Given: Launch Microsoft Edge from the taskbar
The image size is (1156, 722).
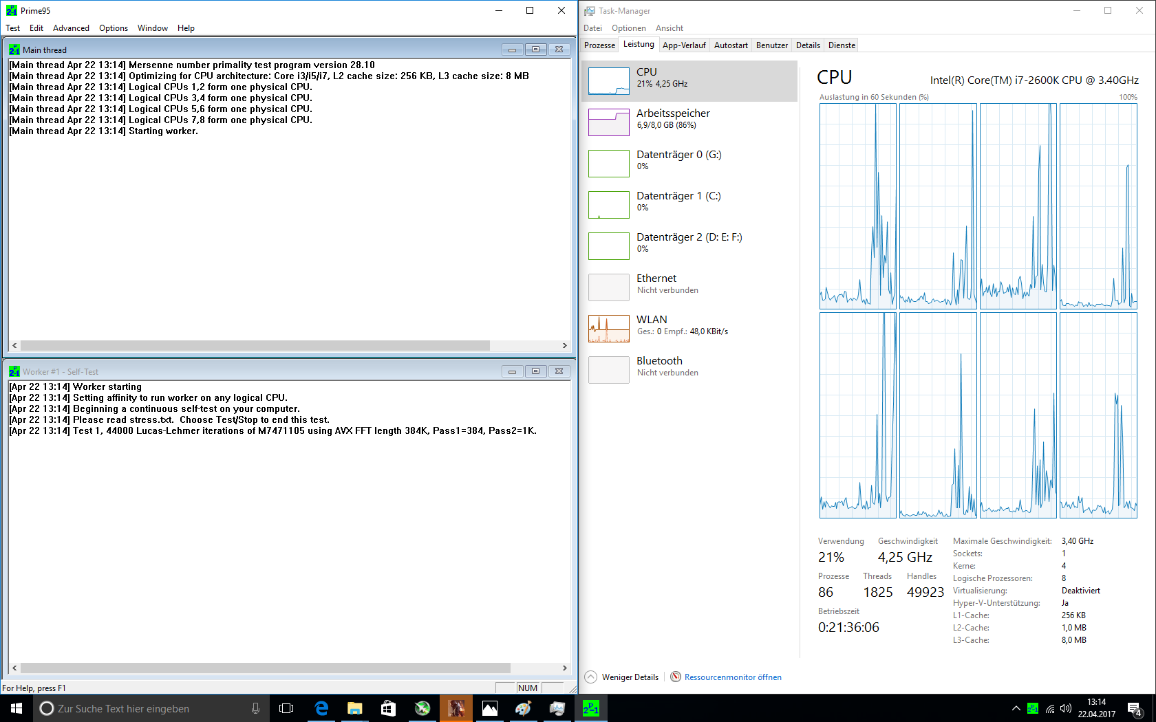Looking at the screenshot, I should [x=321, y=708].
